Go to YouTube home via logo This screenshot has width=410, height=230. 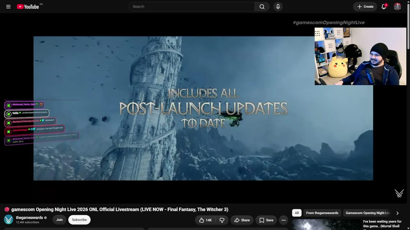(x=28, y=6)
